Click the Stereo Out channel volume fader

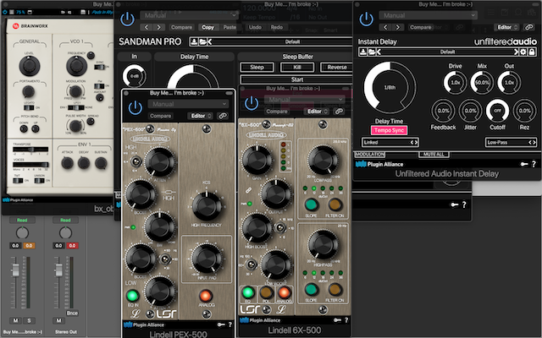tap(58, 270)
